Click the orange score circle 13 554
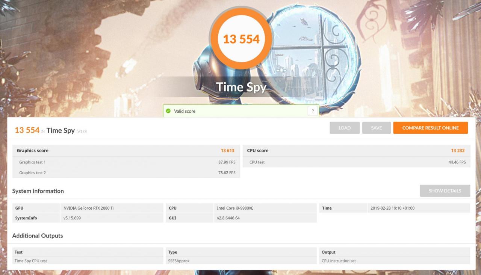Screen dimensions: 481x275 [x=241, y=39]
